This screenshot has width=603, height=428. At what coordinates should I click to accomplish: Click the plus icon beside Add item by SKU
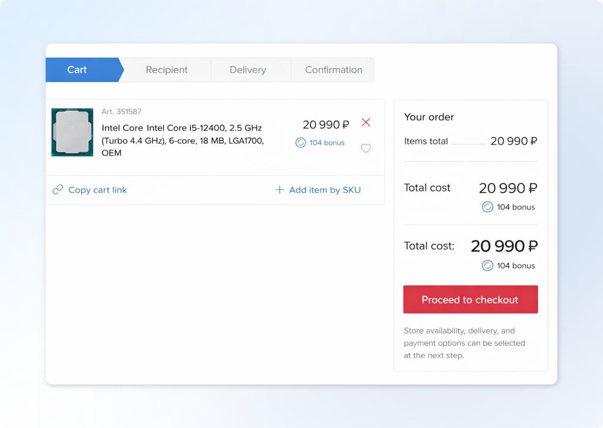279,189
